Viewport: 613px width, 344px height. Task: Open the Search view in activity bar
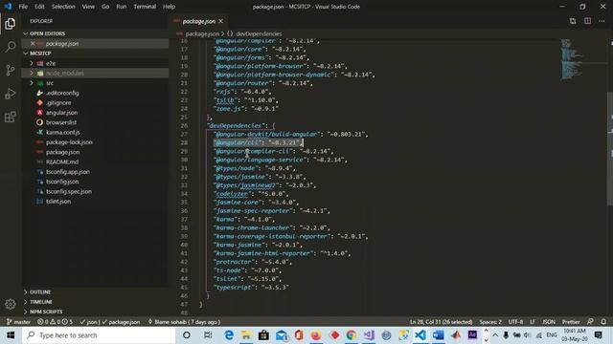point(11,47)
